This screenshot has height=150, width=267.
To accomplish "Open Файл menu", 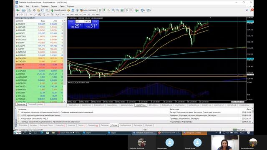I will [x=21, y=6].
